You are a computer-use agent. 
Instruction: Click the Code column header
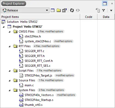click(x=89, y=17)
